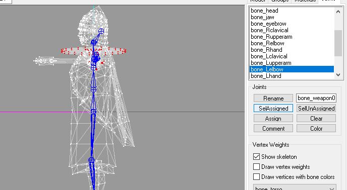Click the head joint in the viewport

101,31
